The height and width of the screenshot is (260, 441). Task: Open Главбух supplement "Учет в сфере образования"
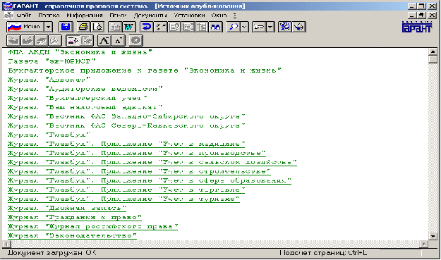pos(150,180)
